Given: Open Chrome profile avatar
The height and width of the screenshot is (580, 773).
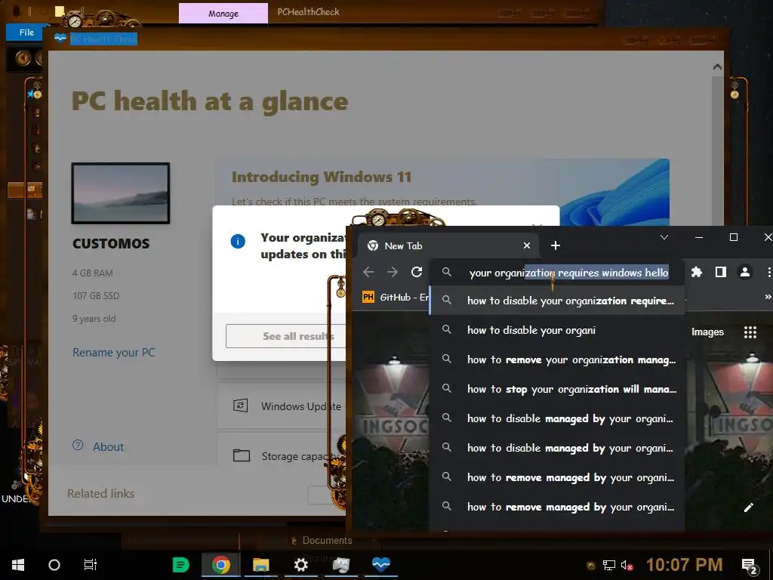Looking at the screenshot, I should (x=745, y=272).
